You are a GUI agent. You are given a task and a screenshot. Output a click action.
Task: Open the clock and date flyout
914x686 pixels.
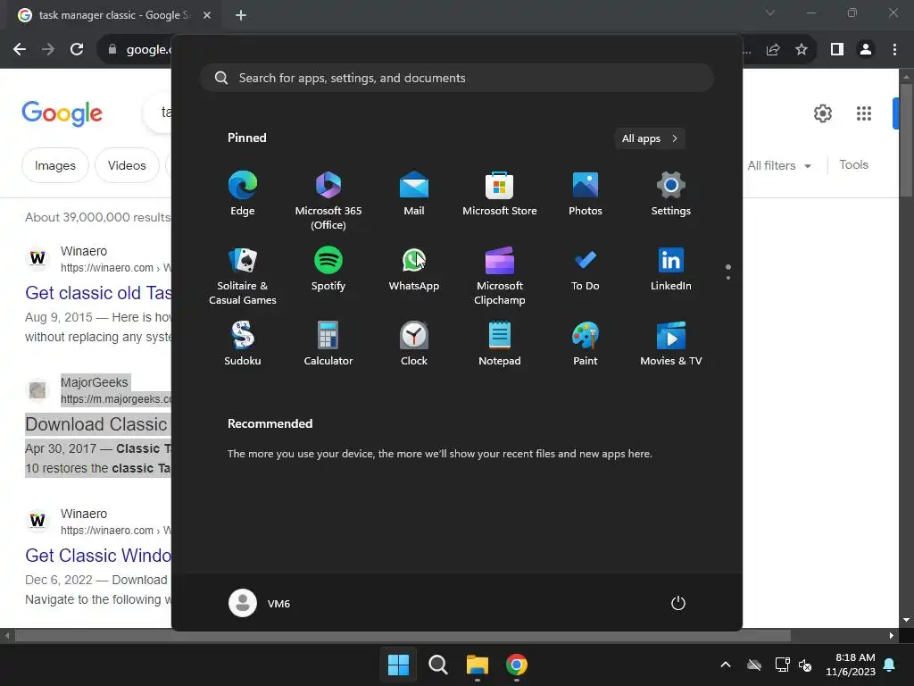851,665
